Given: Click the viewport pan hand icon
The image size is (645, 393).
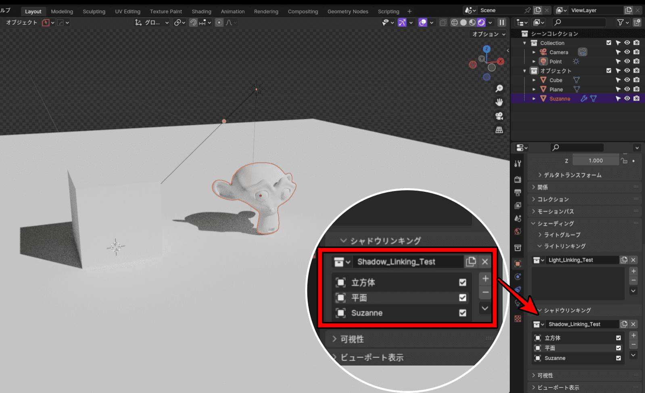Looking at the screenshot, I should 499,102.
